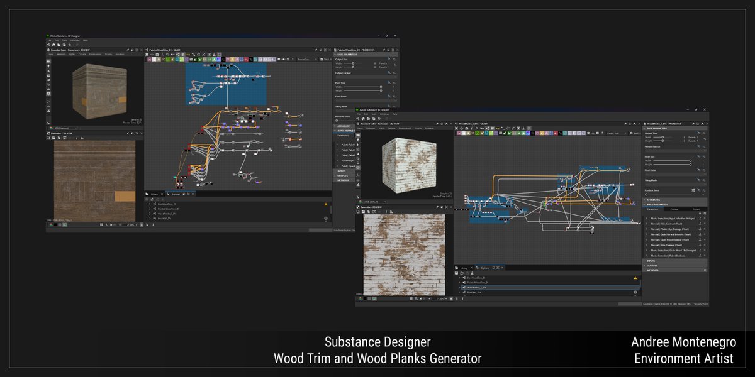Click the Random Seed shuffle icon in WoodPlanks properties
Viewport: 755px width, 377px height.
pyautogui.click(x=693, y=190)
